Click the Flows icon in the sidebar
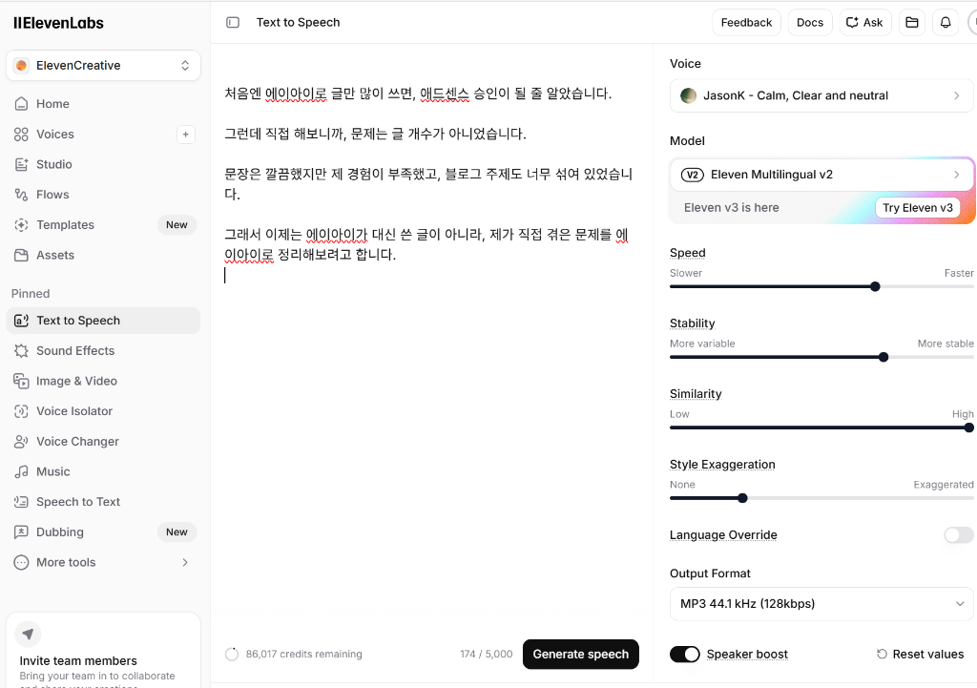 (x=21, y=195)
